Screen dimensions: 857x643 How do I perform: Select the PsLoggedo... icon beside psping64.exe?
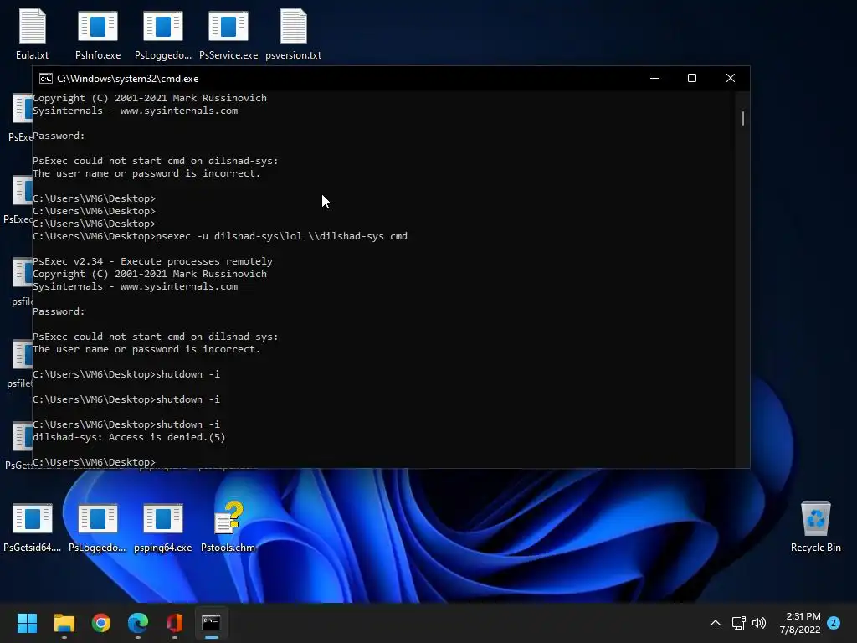tap(97, 527)
